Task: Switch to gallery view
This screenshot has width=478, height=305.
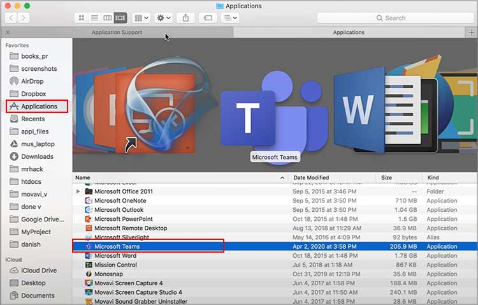Action: click(x=120, y=18)
